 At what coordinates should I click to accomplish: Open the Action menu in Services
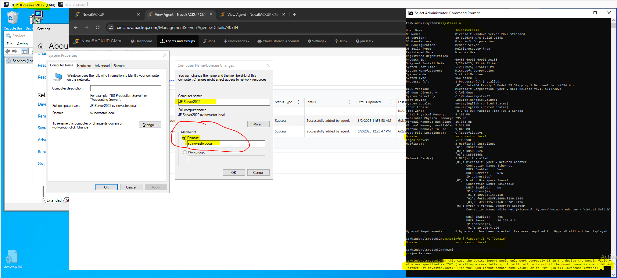pyautogui.click(x=22, y=44)
